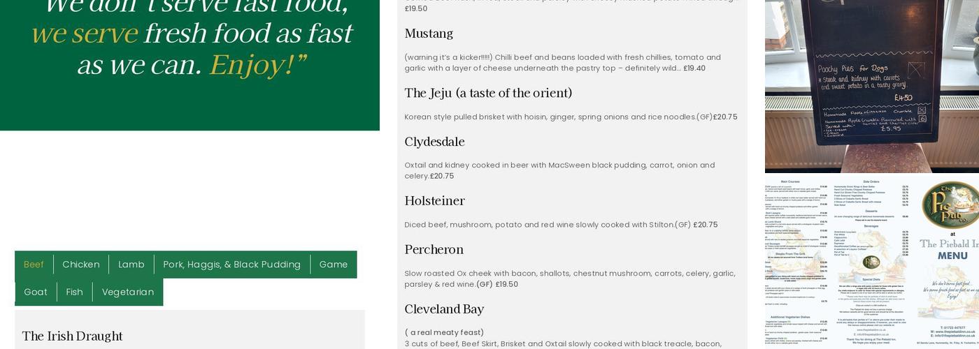This screenshot has width=979, height=349.
Task: Select the Fish tab
Action: pyautogui.click(x=75, y=292)
